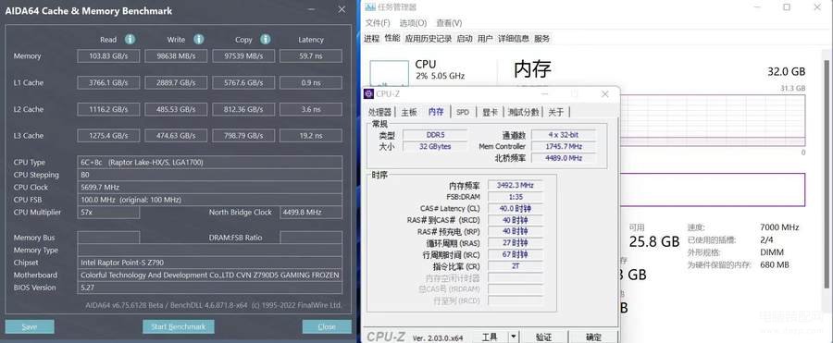Switch to 应用历史记录 tab

tap(429, 38)
